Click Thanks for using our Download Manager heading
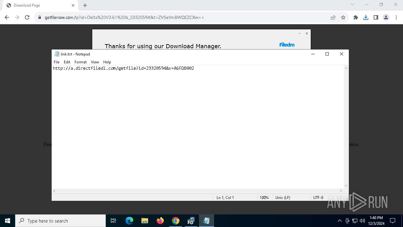The height and width of the screenshot is (227, 403). point(163,46)
